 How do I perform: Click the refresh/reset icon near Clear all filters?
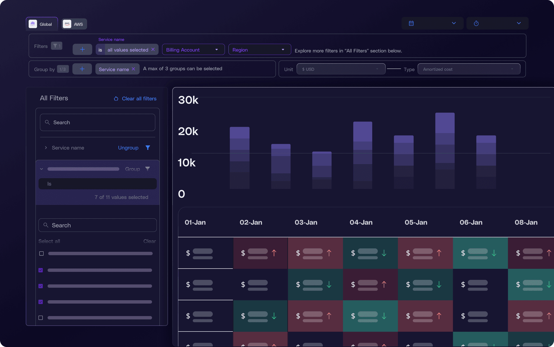116,99
